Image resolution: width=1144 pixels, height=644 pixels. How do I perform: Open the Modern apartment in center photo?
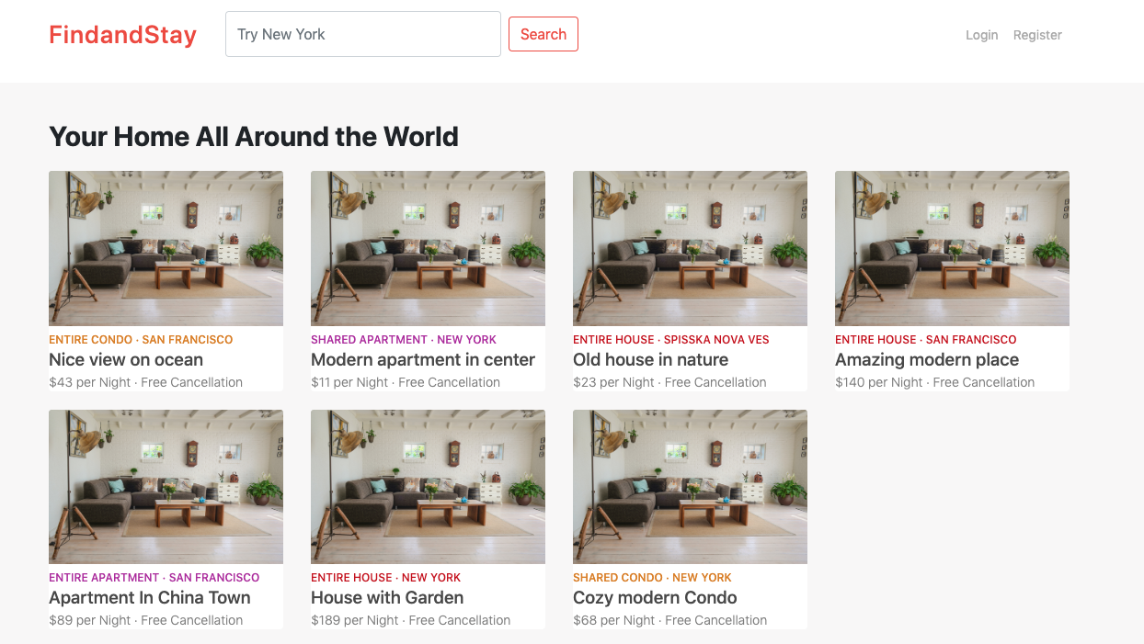[x=428, y=248]
